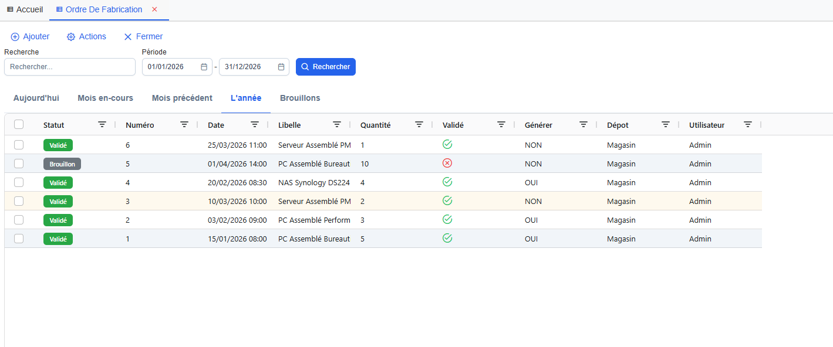Switch to the Brouillons tab
Screen dimensions: 833x347
click(x=300, y=98)
